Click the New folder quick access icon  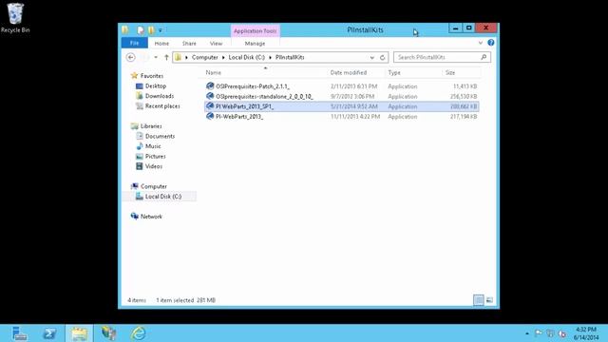coord(151,29)
